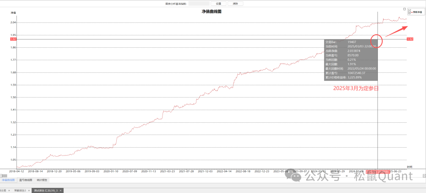Click the scrollbar right arrow
The height and width of the screenshot is (193, 426).
424,176
